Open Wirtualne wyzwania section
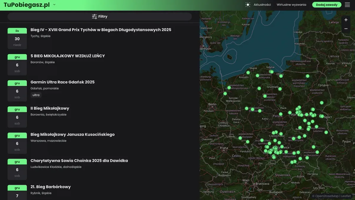 [291, 5]
